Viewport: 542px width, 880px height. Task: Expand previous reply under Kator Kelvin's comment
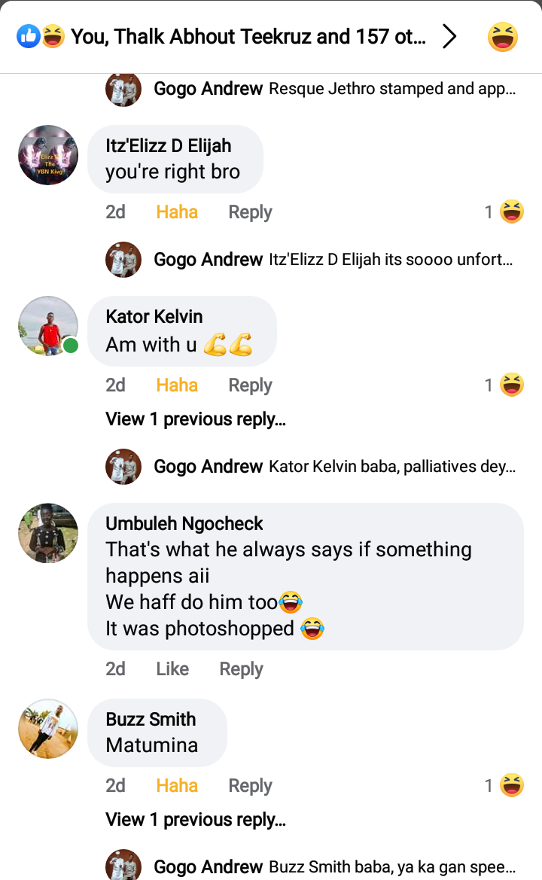tap(196, 419)
